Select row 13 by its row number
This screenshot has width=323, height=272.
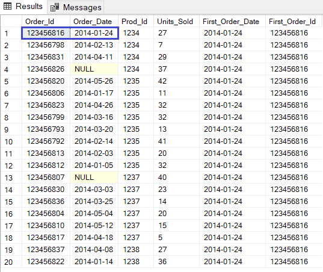coord(11,178)
